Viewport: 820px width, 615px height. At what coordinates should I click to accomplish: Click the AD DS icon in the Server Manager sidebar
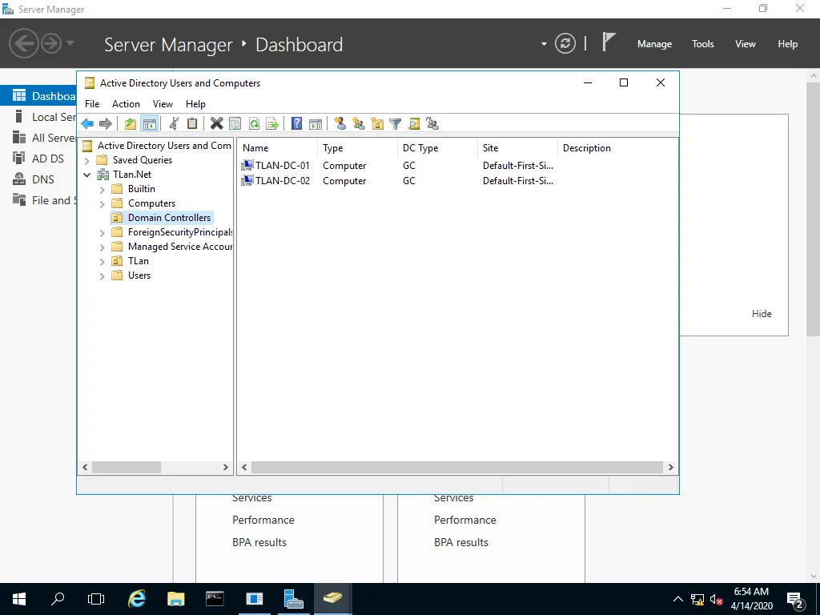click(x=19, y=159)
